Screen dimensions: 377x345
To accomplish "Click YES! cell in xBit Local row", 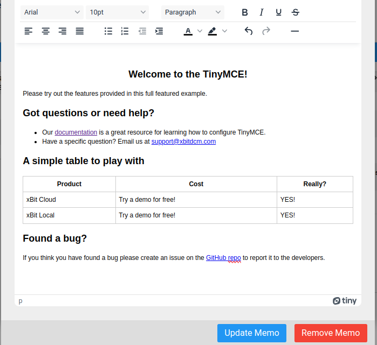I will (x=315, y=215).
